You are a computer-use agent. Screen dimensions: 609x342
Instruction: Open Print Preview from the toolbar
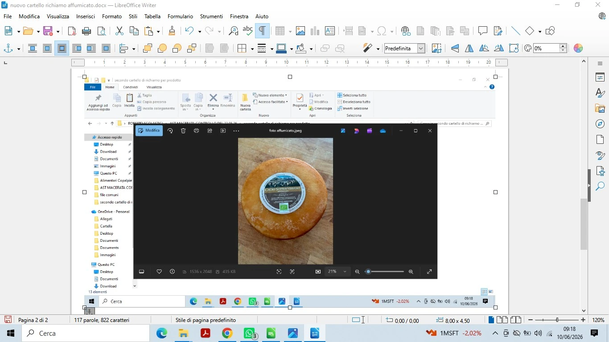[x=101, y=31]
